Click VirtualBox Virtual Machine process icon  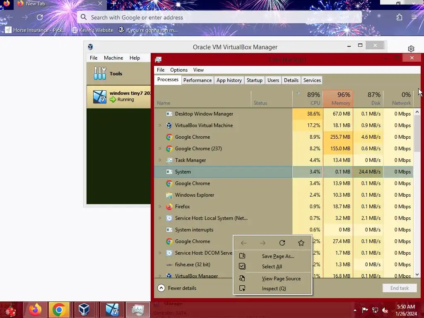point(169,125)
